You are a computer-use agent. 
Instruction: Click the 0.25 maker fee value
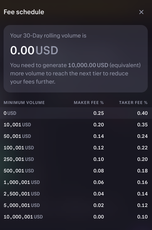click(x=99, y=113)
